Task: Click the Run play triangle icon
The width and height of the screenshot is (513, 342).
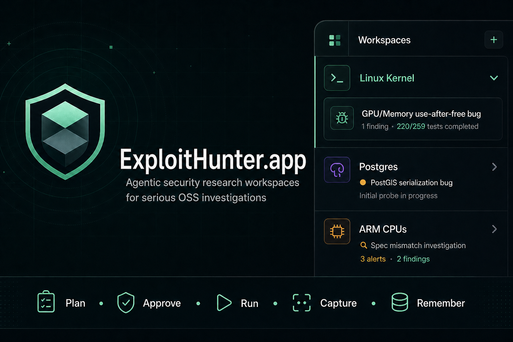Action: [x=224, y=303]
